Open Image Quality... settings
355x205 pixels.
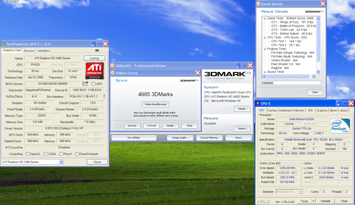pos(180,138)
